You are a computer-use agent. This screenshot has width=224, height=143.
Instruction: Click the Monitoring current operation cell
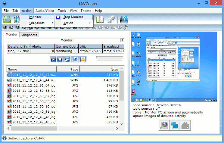pos(67,51)
